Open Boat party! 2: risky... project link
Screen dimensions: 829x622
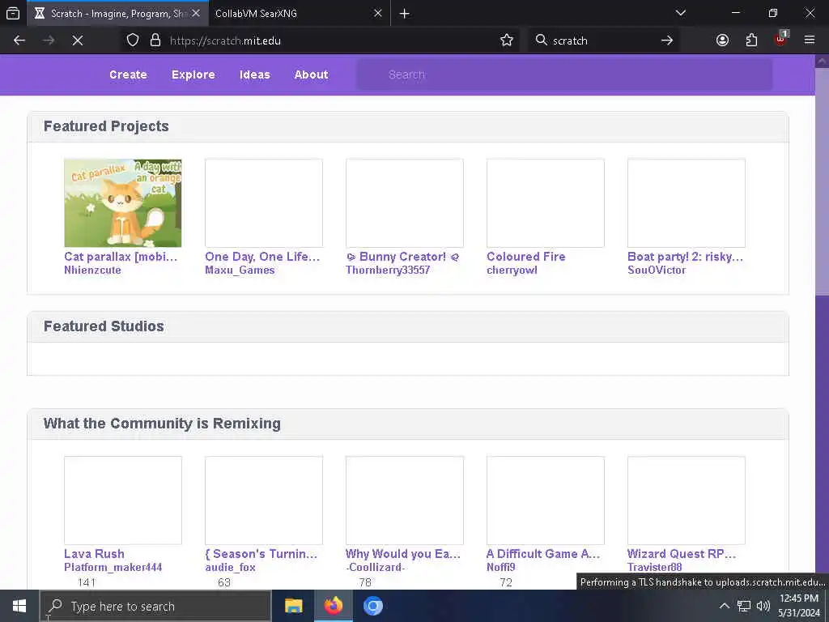point(685,257)
